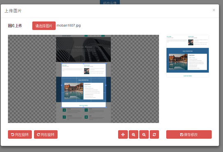Click the cropped preview thumbnail on the right
Image resolution: width=223 pixels, height=152 pixels.
pyautogui.click(x=188, y=56)
